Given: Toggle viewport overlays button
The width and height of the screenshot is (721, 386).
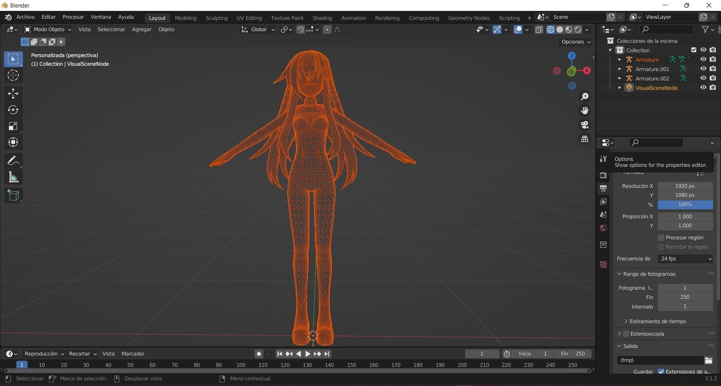Looking at the screenshot, I should (x=518, y=29).
